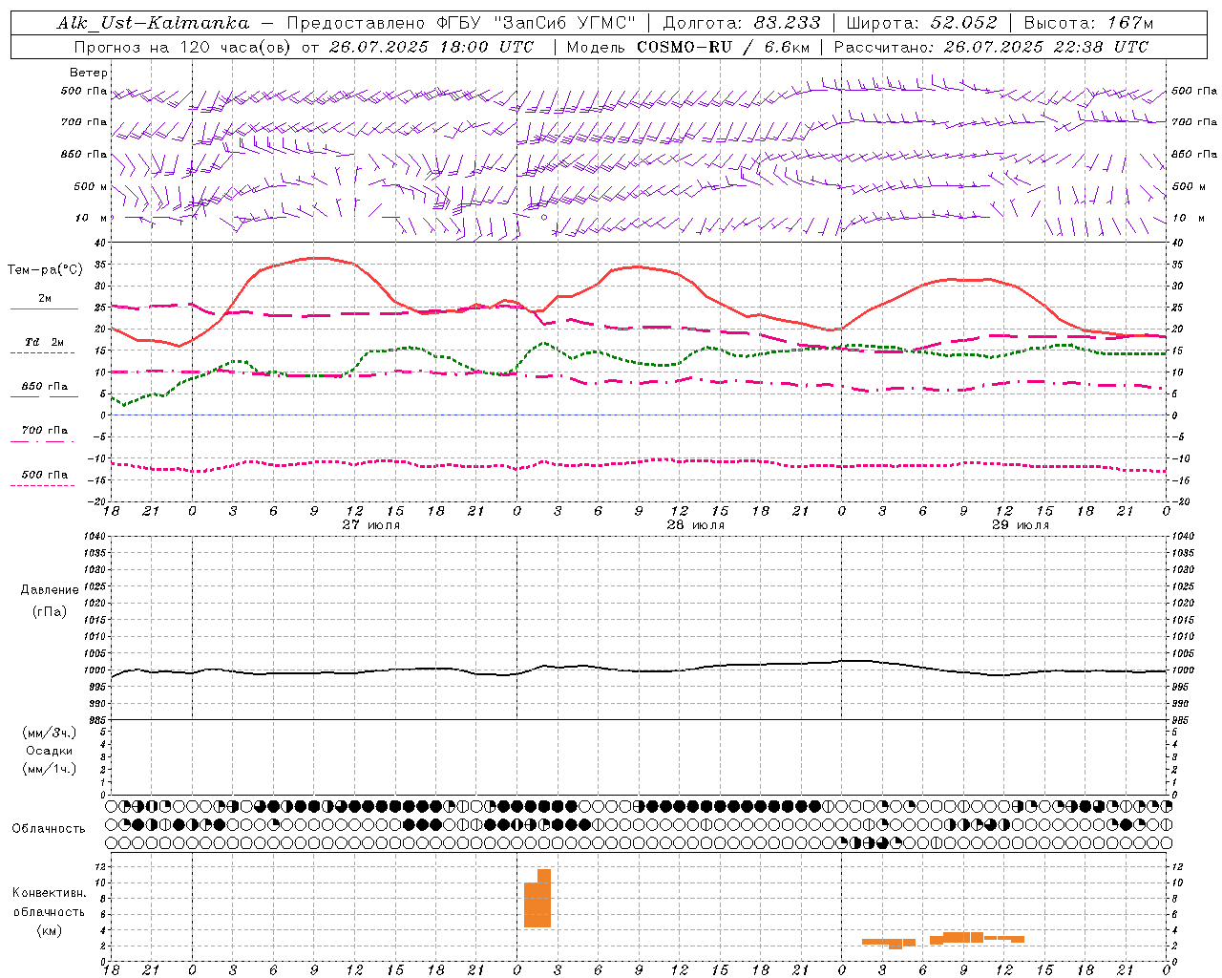Click the tallest orange convective cloud bar
The height and width of the screenshot is (978, 1222).
pyautogui.click(x=544, y=898)
